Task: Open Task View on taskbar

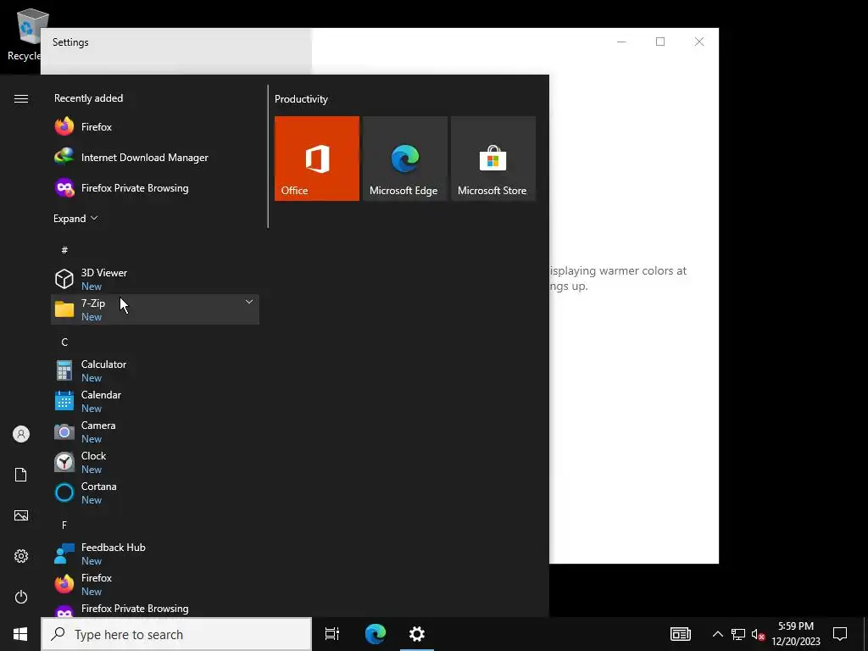Action: click(x=332, y=634)
